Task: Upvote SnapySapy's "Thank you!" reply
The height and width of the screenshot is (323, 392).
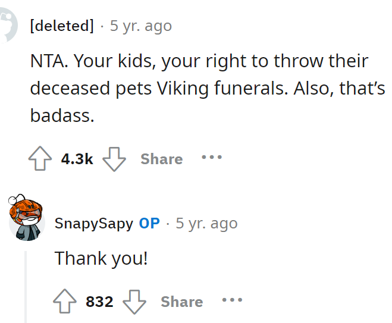Action: point(65,302)
